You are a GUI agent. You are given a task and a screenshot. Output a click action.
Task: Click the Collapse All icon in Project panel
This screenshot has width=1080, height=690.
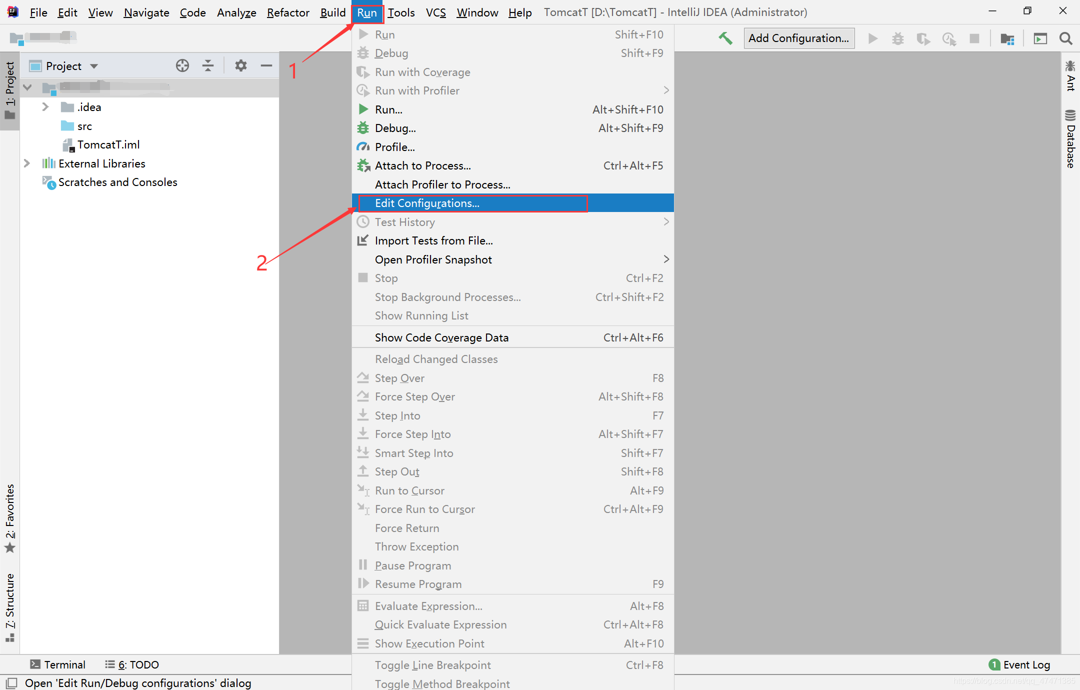click(x=208, y=65)
